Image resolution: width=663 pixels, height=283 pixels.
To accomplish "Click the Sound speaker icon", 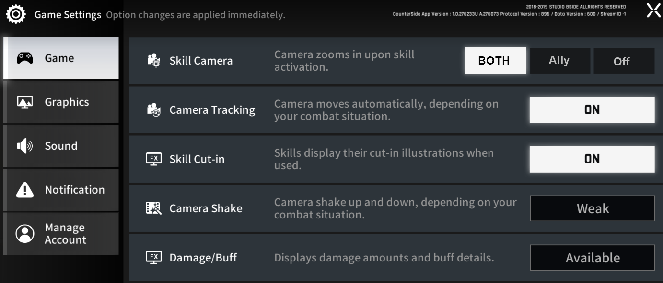I will [x=25, y=146].
